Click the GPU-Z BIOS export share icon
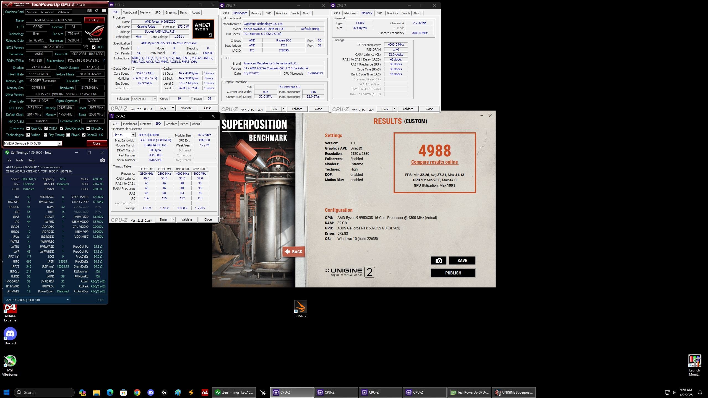 (x=86, y=47)
